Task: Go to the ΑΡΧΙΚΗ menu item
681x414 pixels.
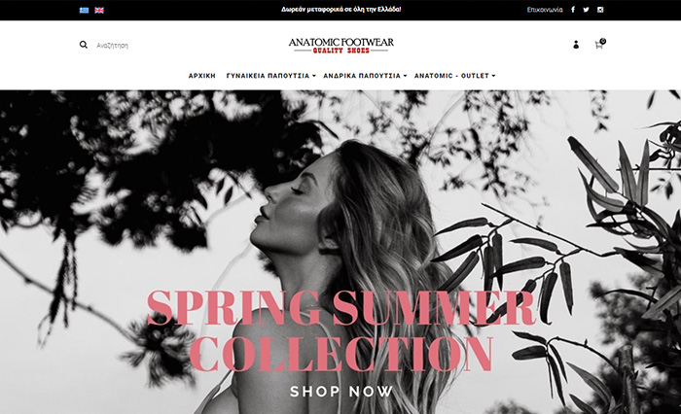Action: (x=202, y=76)
